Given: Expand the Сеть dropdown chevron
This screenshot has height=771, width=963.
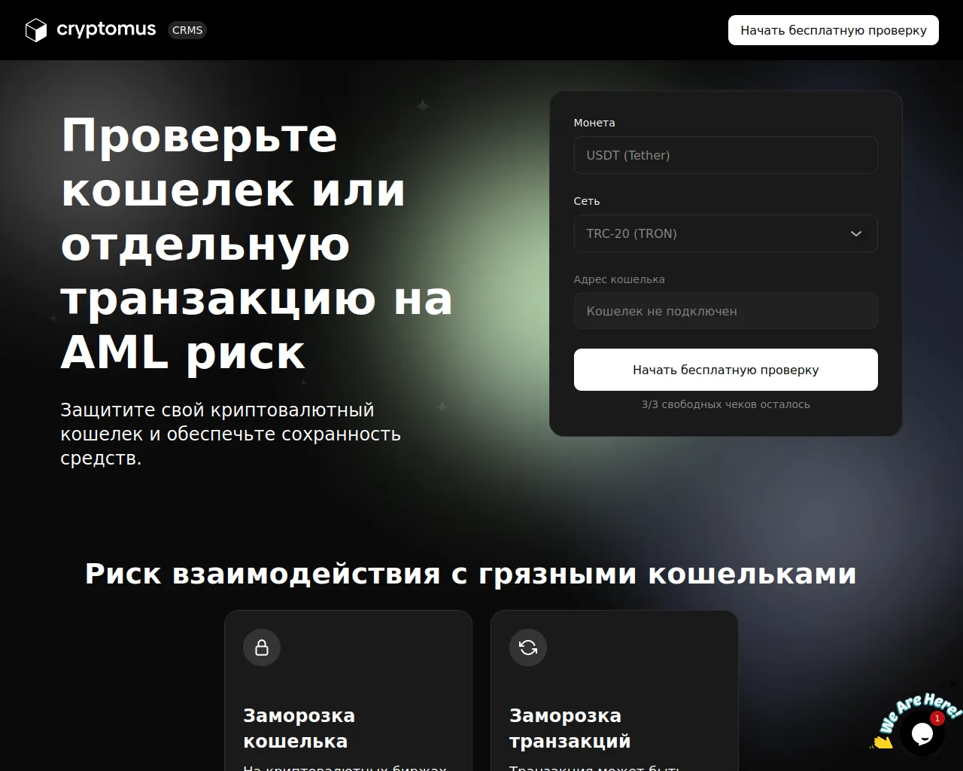Looking at the screenshot, I should (x=855, y=233).
